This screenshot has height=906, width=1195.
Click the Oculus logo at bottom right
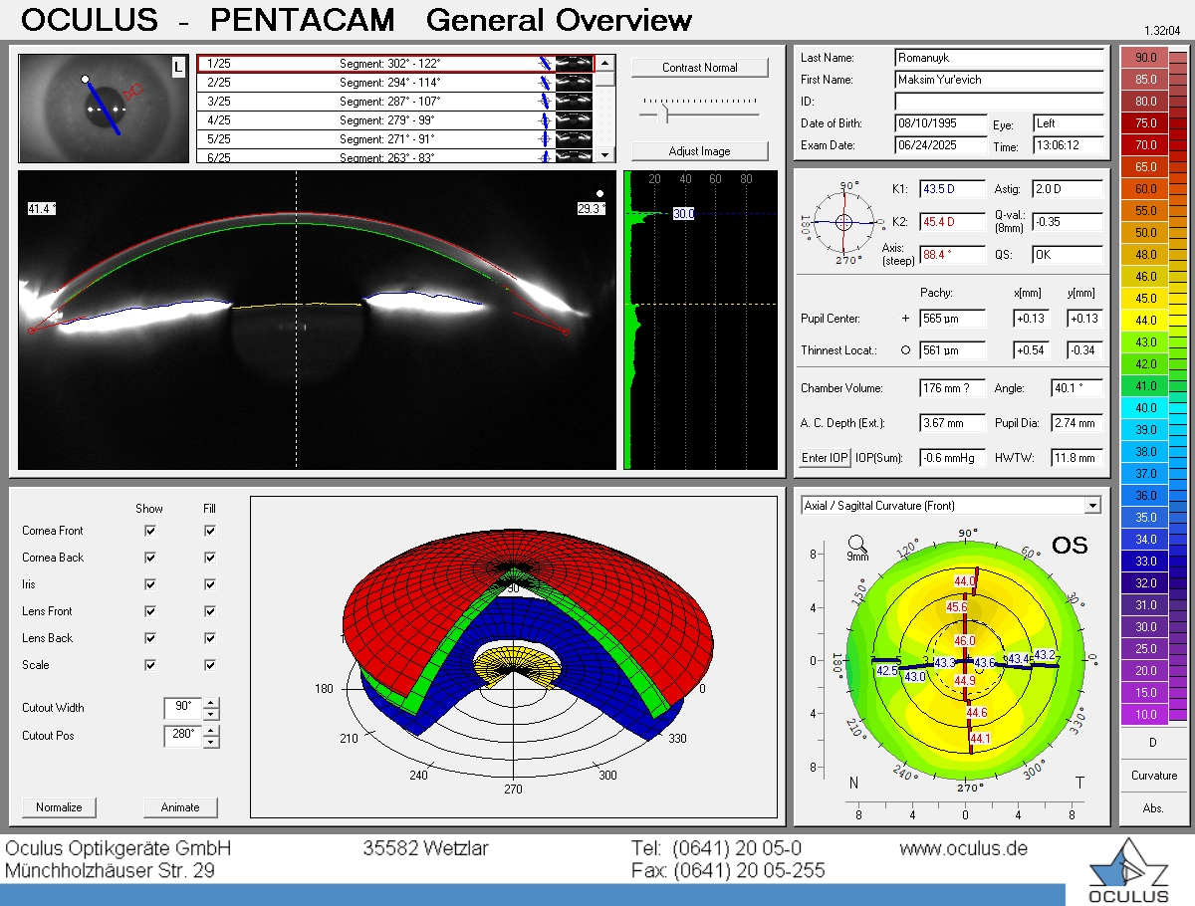1127,871
